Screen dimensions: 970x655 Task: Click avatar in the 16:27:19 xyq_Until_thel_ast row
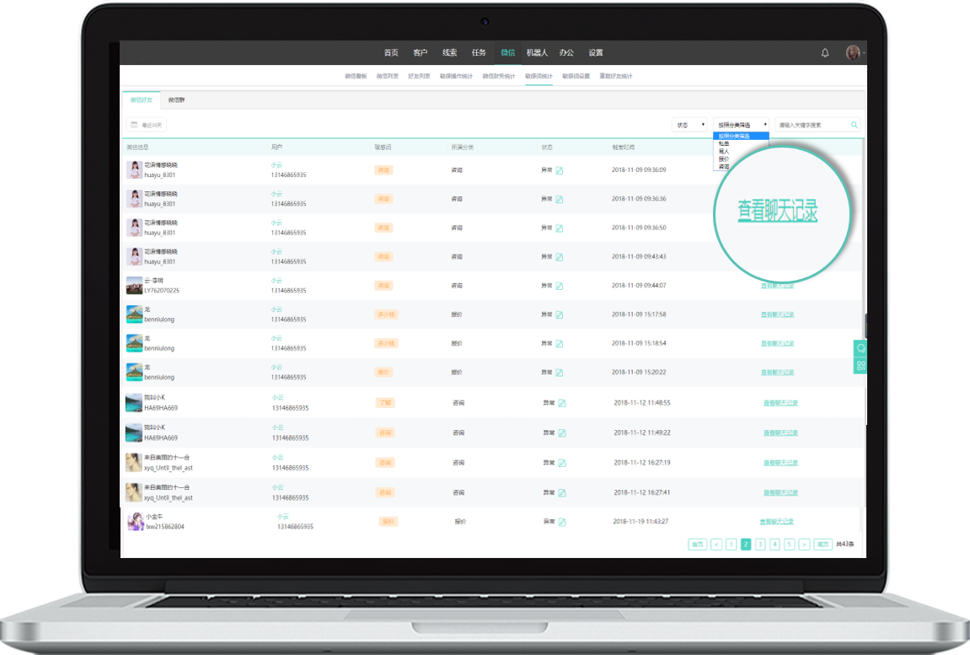click(134, 463)
